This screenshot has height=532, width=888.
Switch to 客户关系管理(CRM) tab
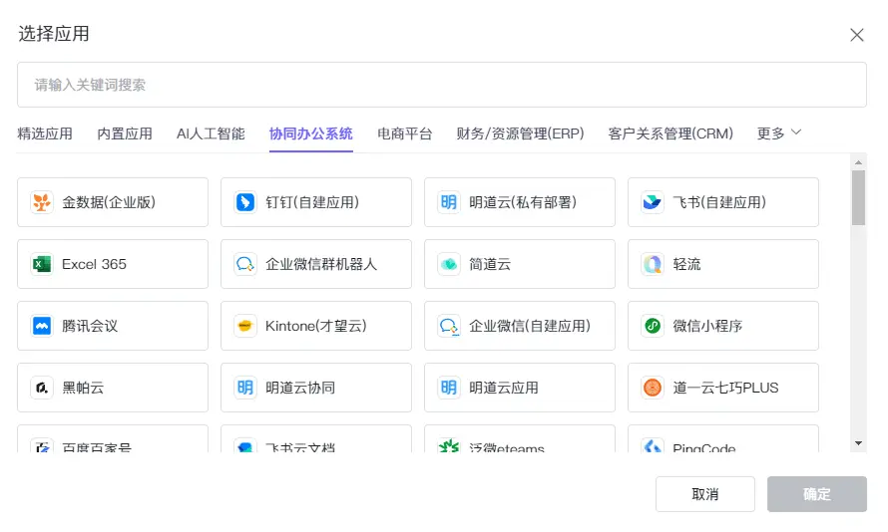tap(670, 133)
